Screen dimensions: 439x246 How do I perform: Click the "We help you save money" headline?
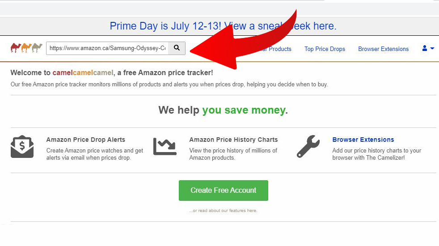[x=223, y=110]
